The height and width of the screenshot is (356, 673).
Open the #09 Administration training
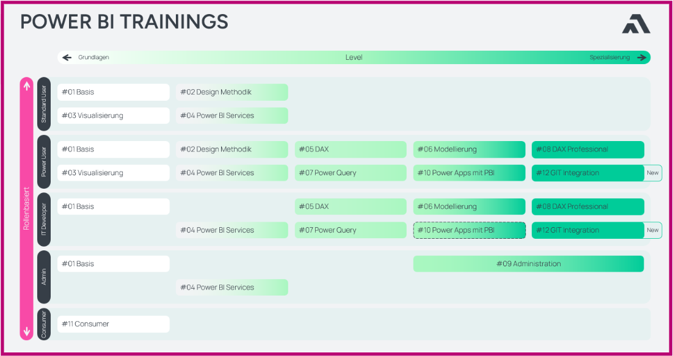tap(528, 264)
